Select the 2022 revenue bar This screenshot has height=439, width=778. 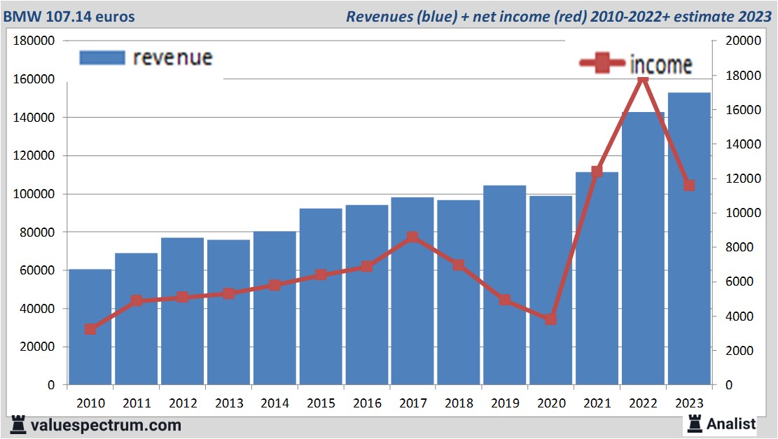click(x=644, y=248)
